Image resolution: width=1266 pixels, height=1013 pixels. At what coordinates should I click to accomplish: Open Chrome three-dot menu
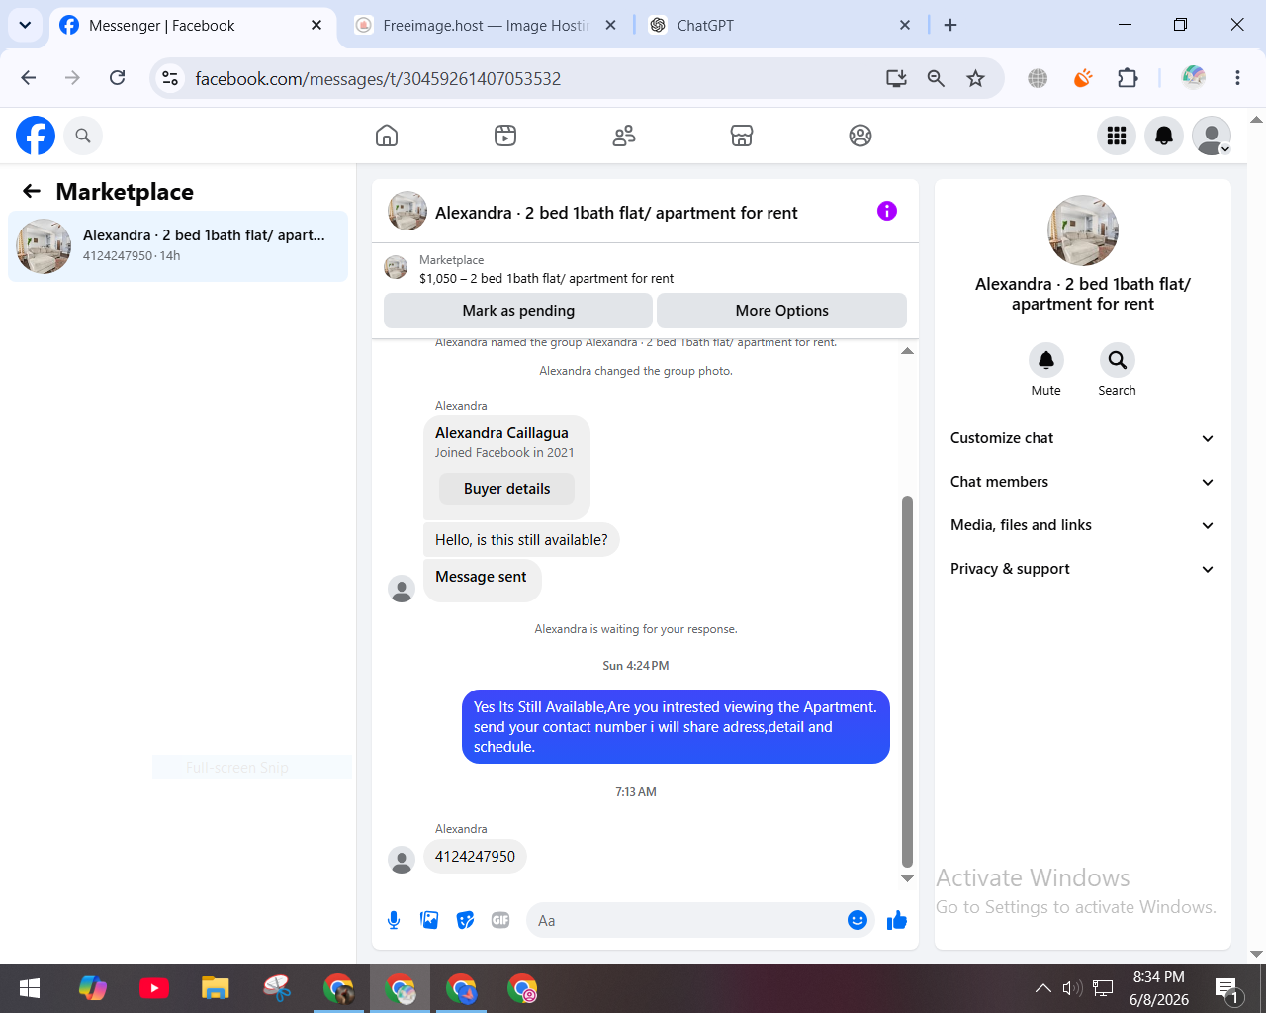1237,78
